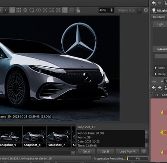Image resolution: width=167 pixels, height=163 pixels.
Task: Open the dropdown arrow at the toolbar's left end
Action: coord(5,10)
